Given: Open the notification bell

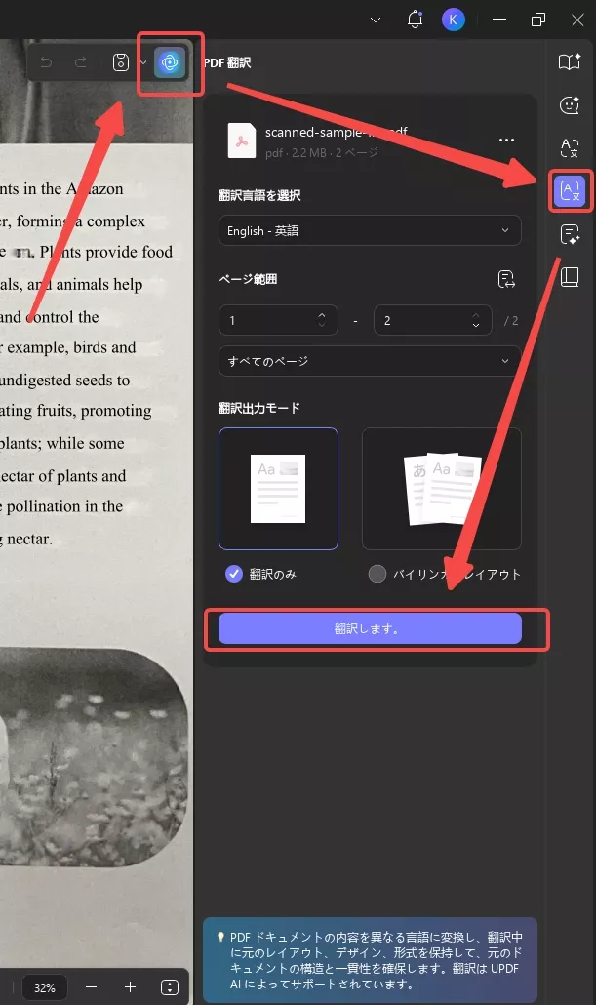Looking at the screenshot, I should (x=416, y=20).
